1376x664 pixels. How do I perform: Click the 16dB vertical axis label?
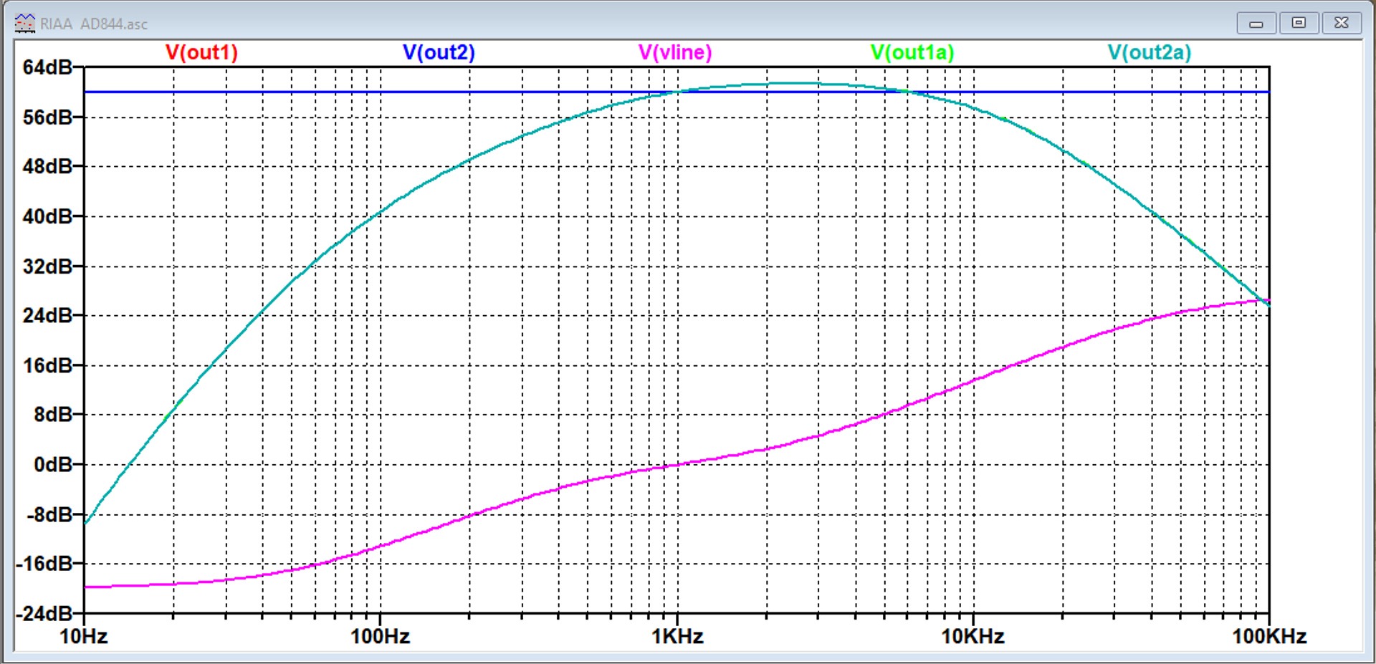pos(47,365)
